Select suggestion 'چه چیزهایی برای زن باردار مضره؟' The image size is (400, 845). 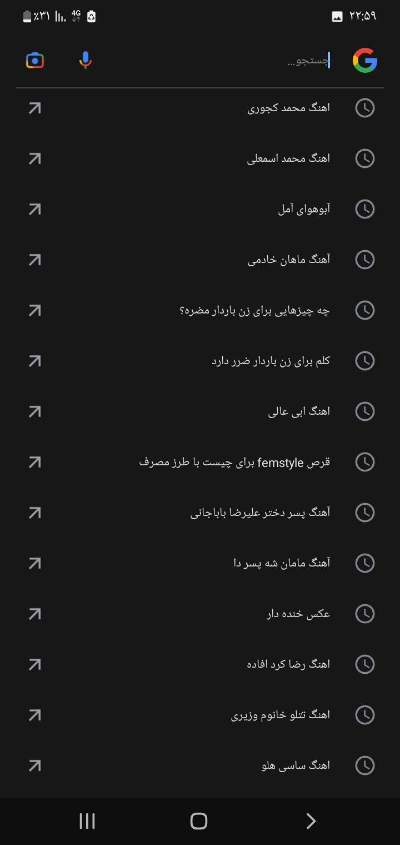tap(254, 310)
